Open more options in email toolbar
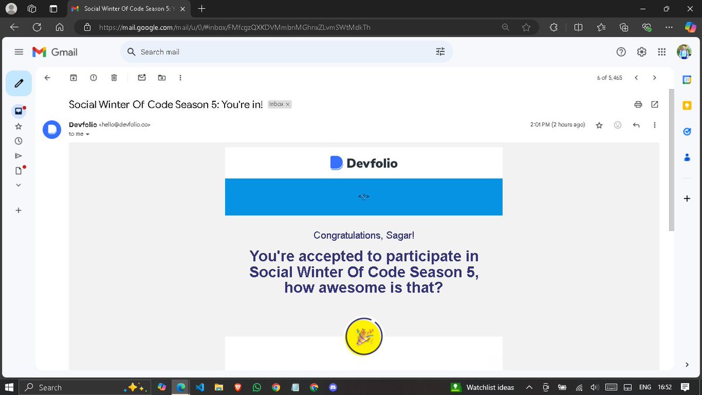Viewport: 702px width, 395px height. point(180,78)
